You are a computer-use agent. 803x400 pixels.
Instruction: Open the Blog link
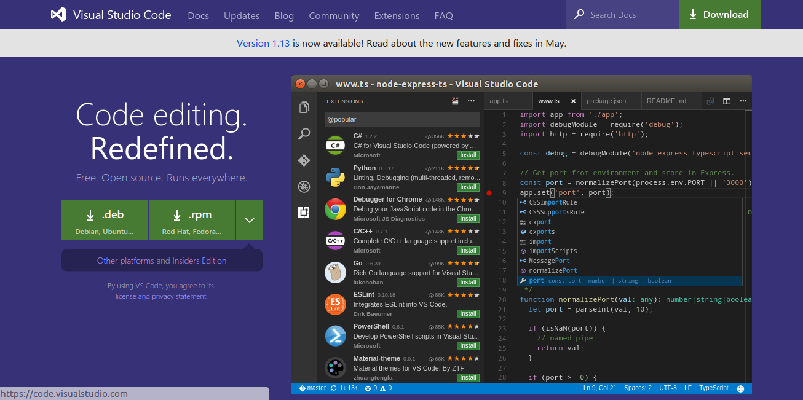click(x=284, y=15)
